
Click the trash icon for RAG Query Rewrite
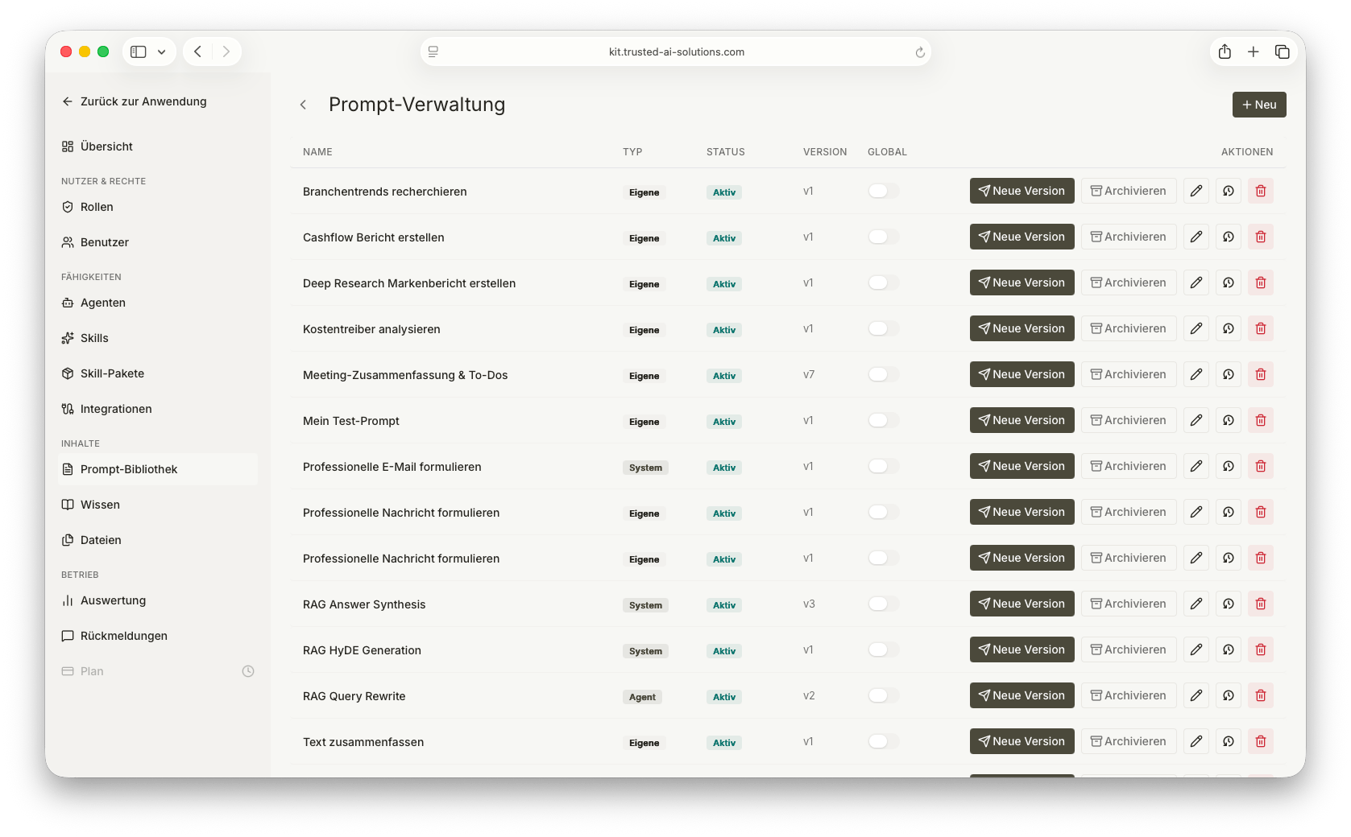pyautogui.click(x=1261, y=695)
